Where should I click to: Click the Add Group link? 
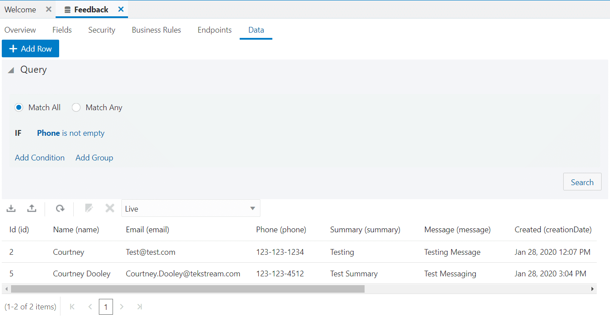click(94, 158)
